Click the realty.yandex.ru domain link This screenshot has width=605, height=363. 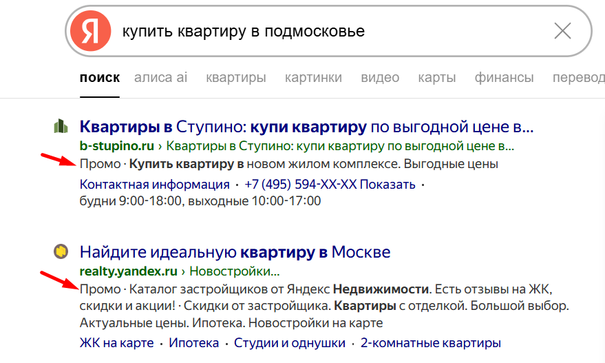coord(129,271)
